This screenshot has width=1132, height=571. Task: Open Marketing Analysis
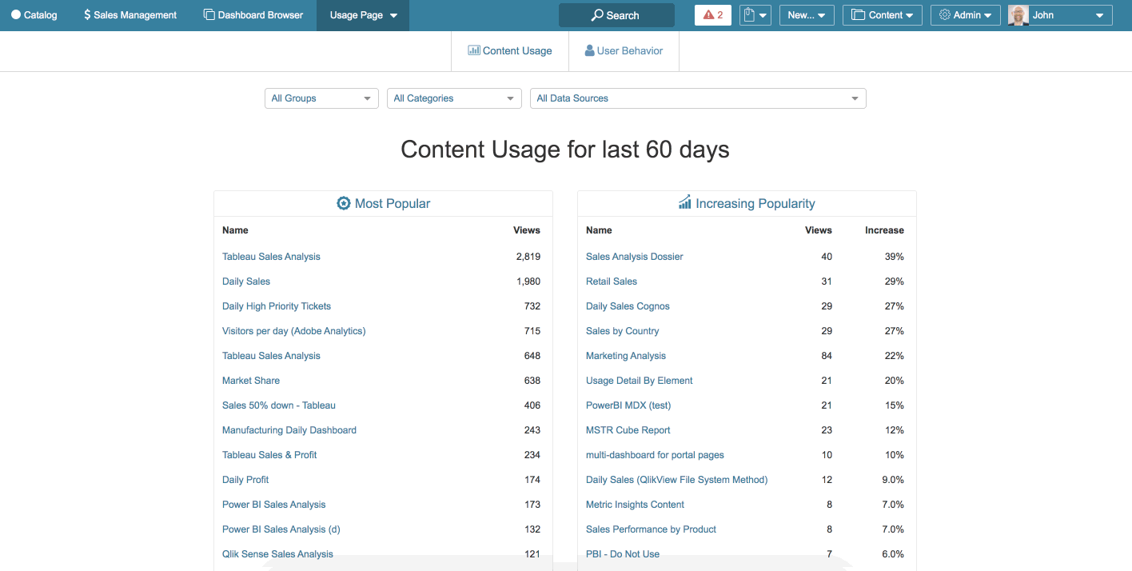point(626,356)
